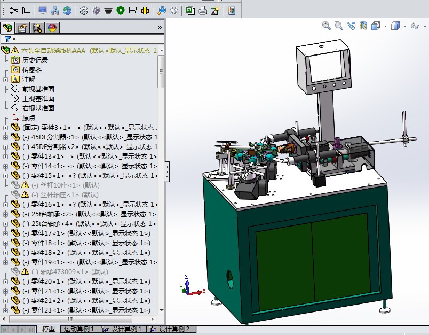Collapse the panel with the double-arrow button
Viewport: 429px width, 335px height.
[x=158, y=27]
